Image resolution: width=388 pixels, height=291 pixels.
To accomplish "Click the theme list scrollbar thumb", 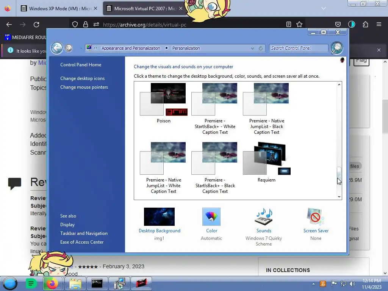I will pos(339,175).
